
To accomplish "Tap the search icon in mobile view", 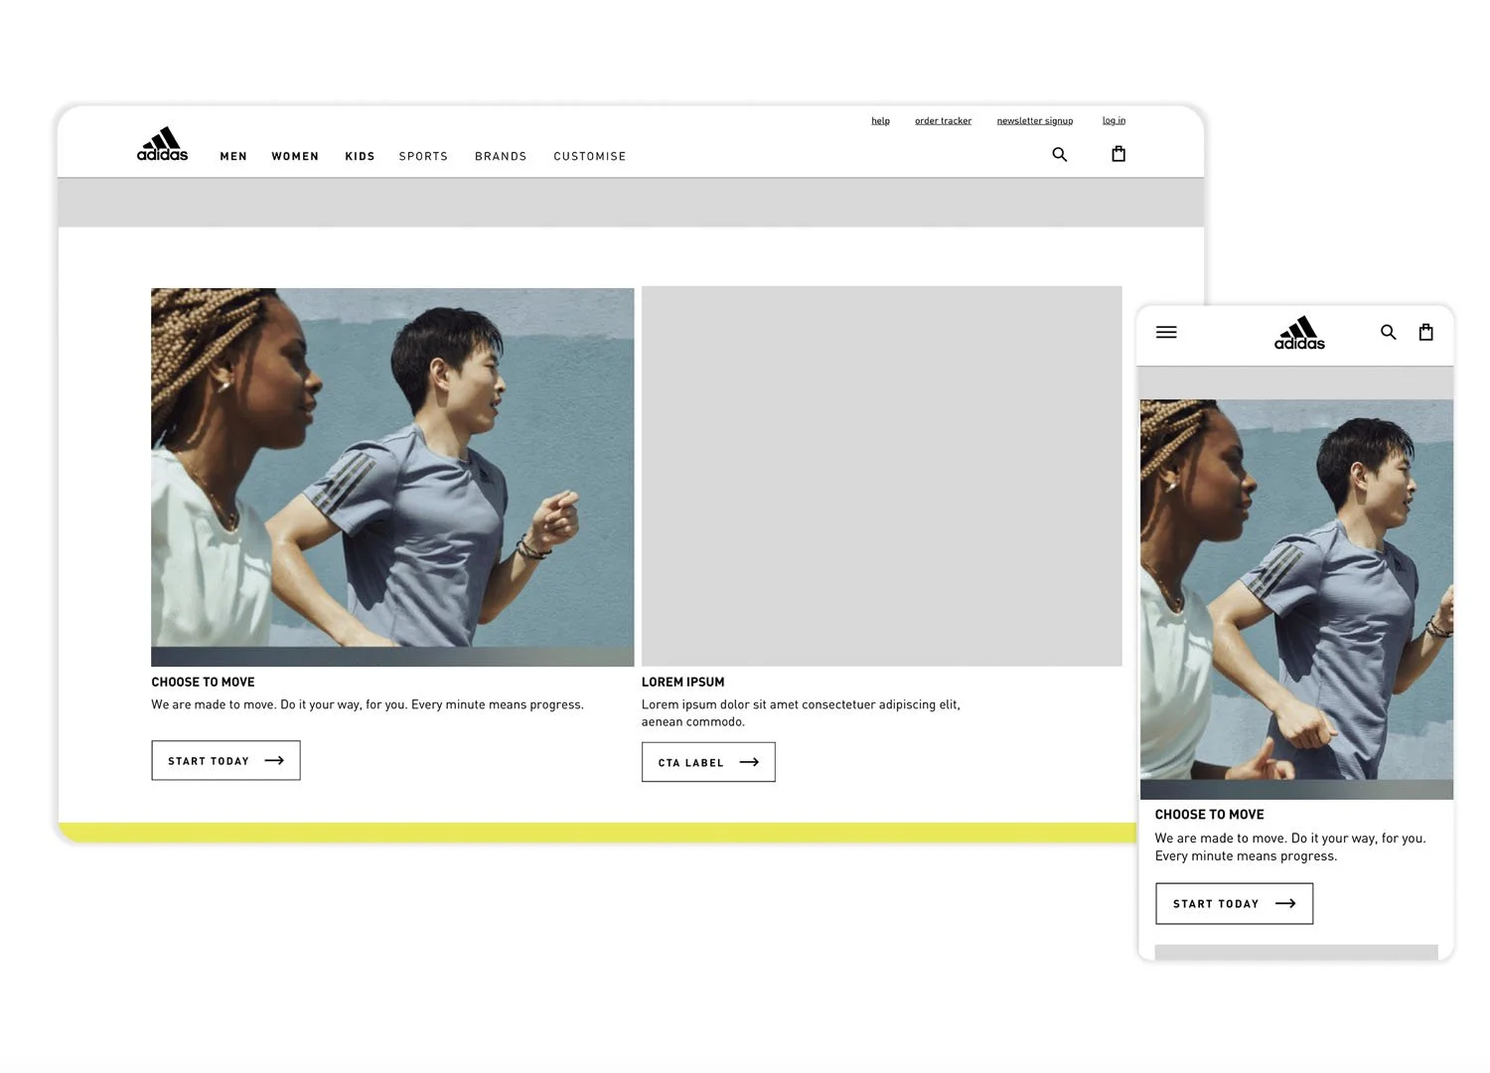I will pos(1389,332).
